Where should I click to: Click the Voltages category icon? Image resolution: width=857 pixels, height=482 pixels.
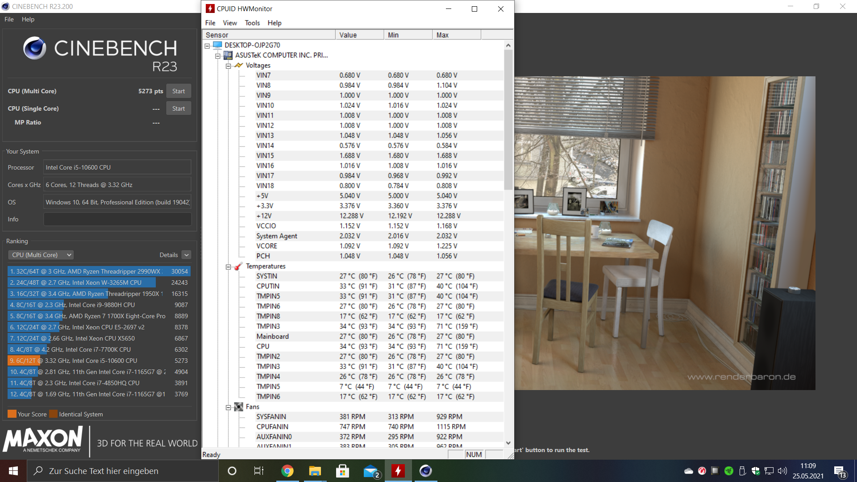[239, 65]
